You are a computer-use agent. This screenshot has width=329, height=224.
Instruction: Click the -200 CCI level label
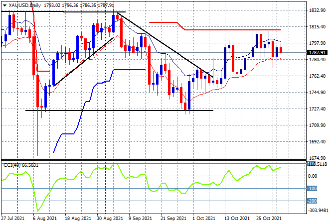[x=312, y=201]
